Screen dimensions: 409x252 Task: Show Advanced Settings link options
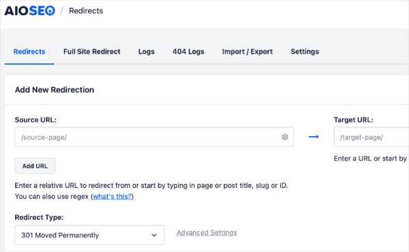point(207,232)
